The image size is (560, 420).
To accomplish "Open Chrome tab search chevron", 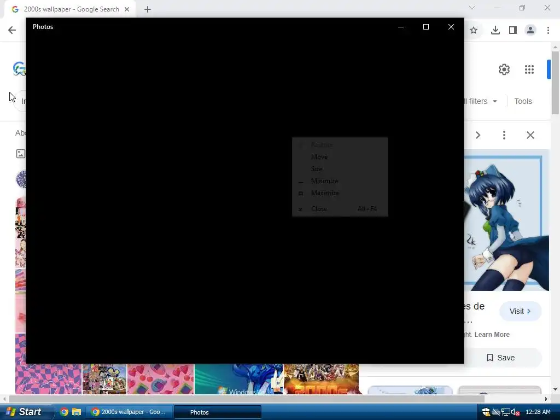I will [x=472, y=8].
